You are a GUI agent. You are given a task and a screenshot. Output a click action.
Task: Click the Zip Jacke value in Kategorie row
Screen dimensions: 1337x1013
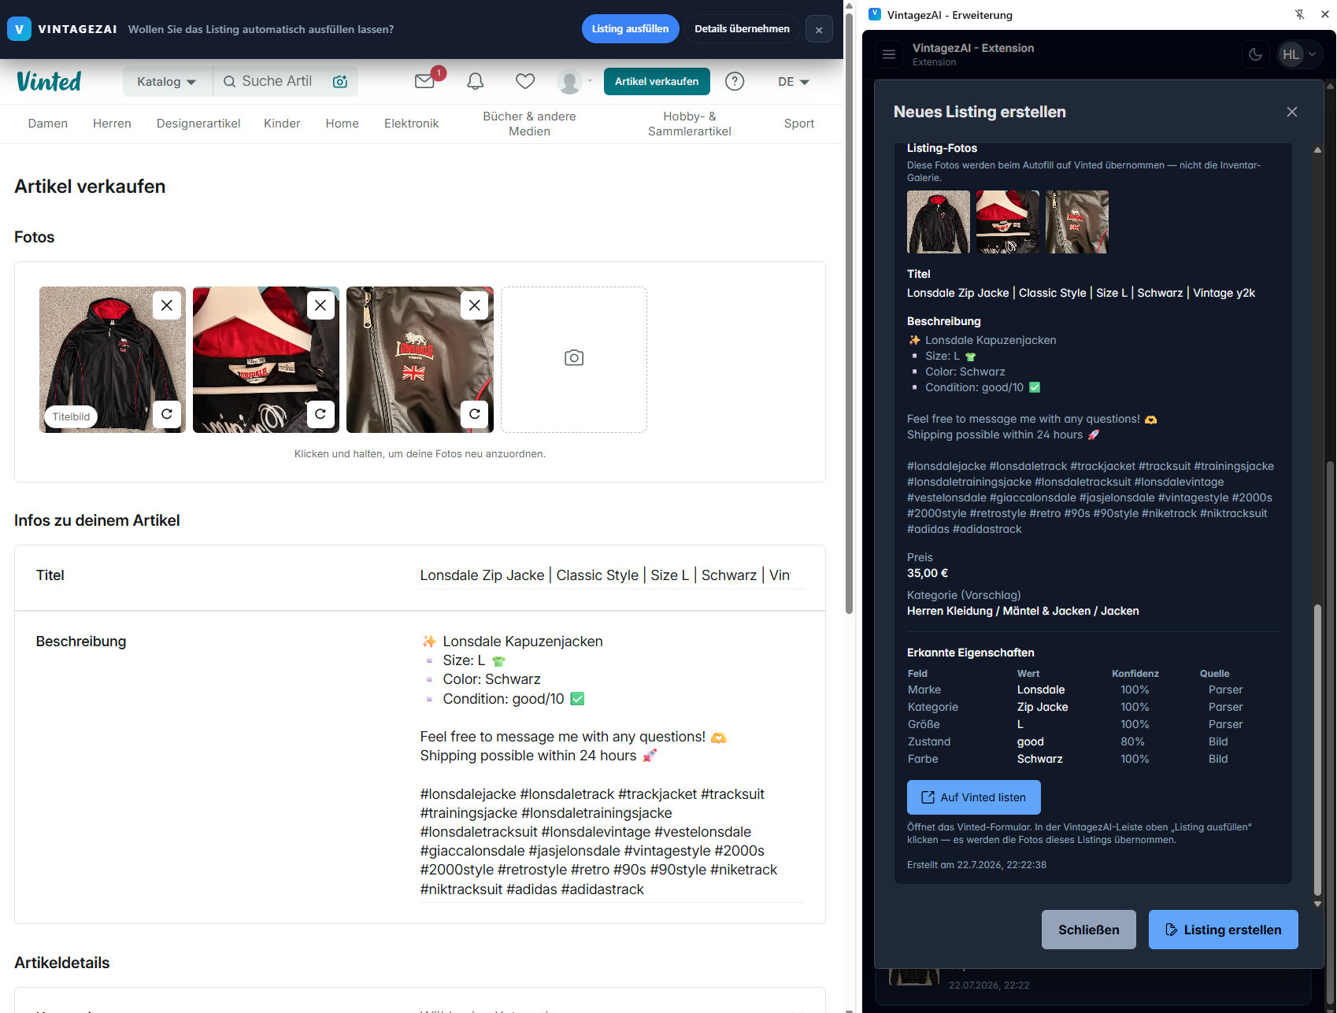[1043, 707]
